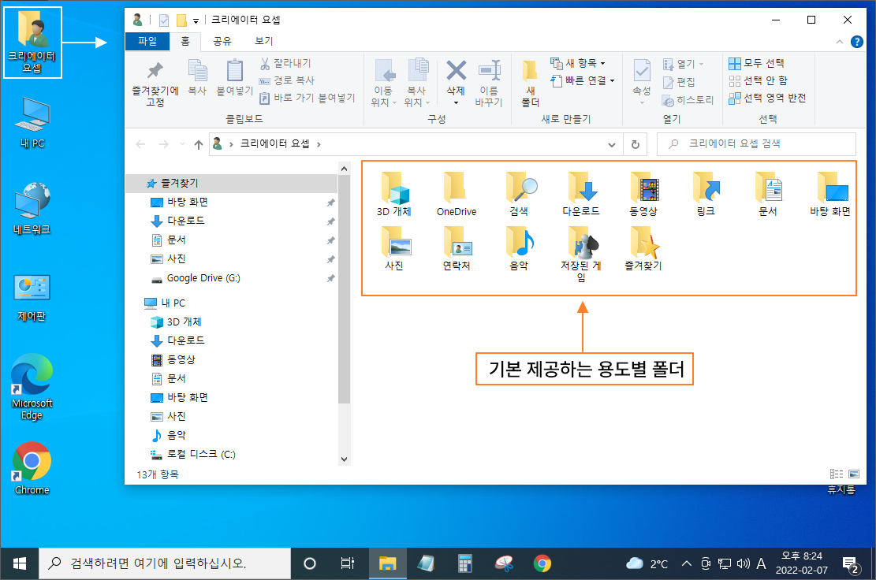Open the 음악 folder in file pane
Image resolution: width=876 pixels, height=580 pixels.
[x=519, y=248]
